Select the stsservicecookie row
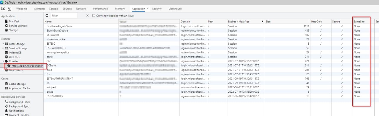The image size is (379, 116). pos(211,39)
